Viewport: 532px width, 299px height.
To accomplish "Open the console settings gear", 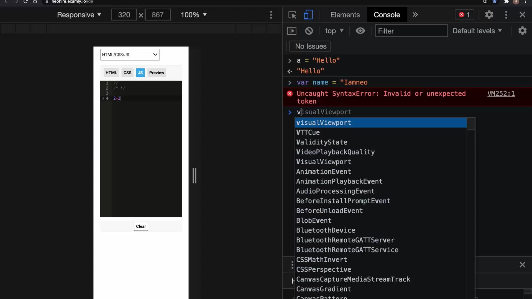I will point(523,31).
